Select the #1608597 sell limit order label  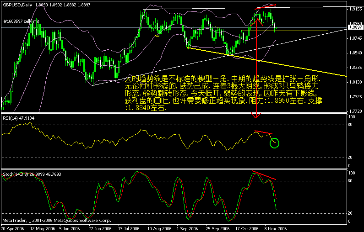pos(22,21)
